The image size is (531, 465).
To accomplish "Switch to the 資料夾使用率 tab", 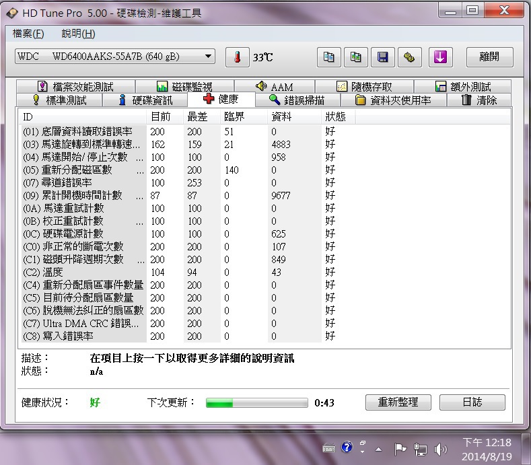I will pyautogui.click(x=393, y=100).
